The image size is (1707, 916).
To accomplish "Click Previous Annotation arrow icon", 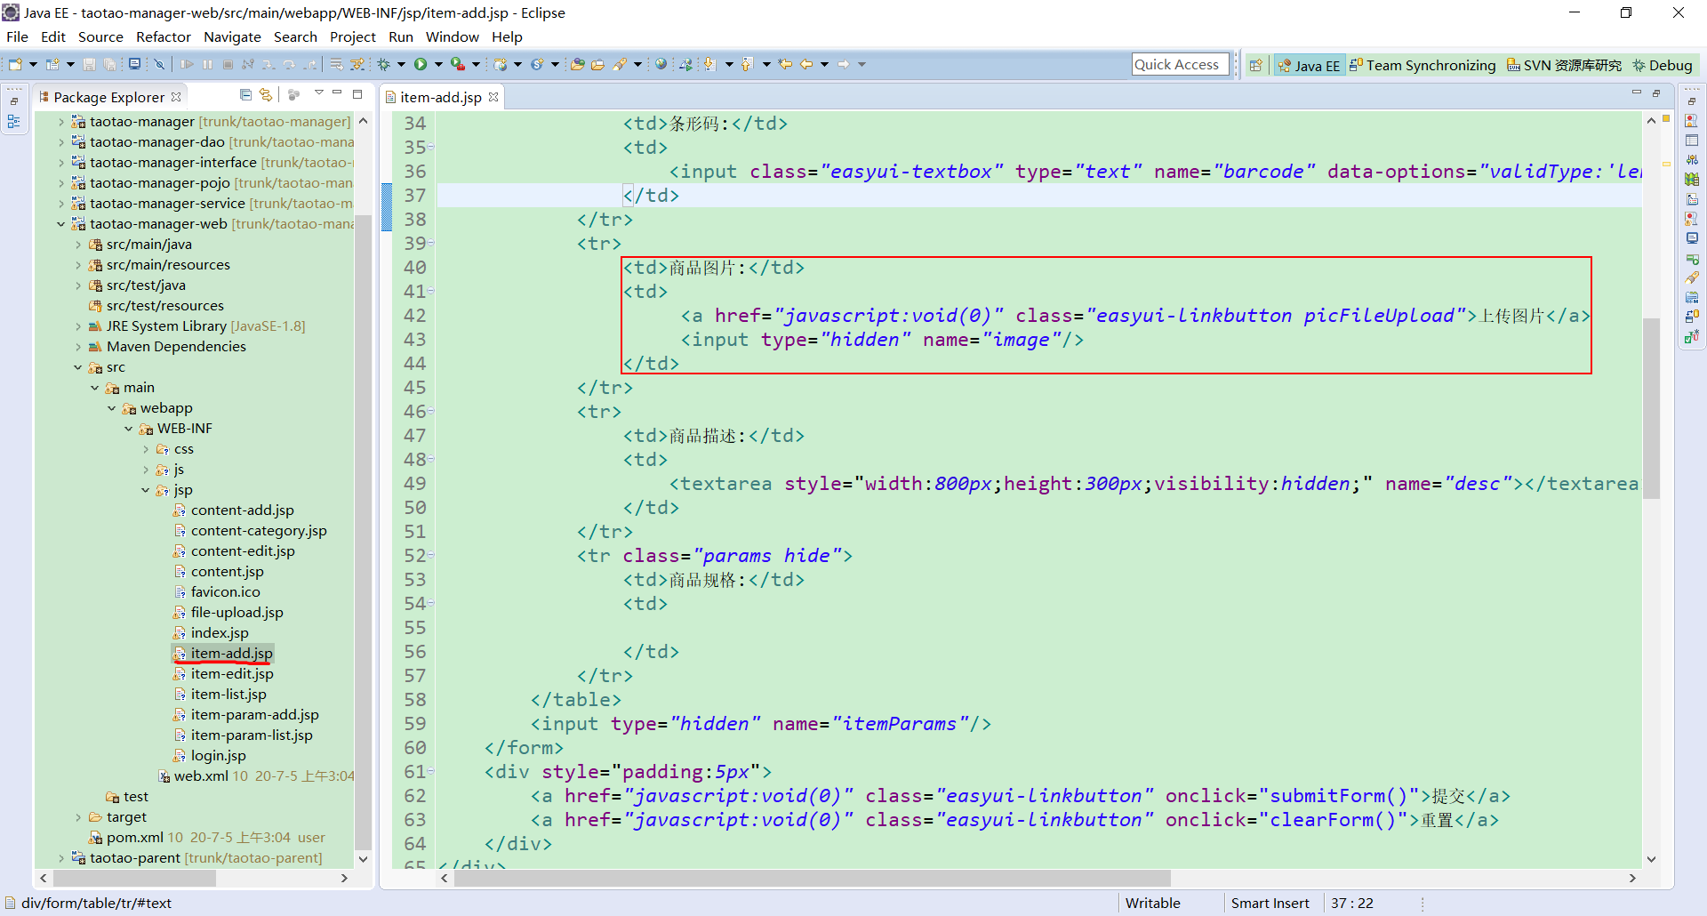I will pos(747,64).
